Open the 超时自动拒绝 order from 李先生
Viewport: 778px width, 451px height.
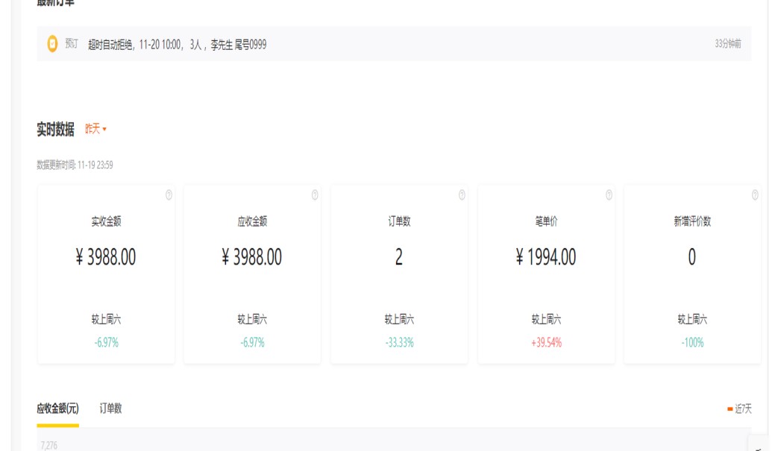177,45
